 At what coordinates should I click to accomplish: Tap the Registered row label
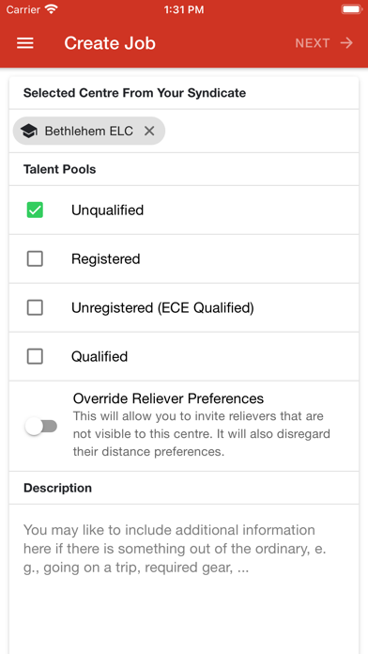pyautogui.click(x=106, y=259)
